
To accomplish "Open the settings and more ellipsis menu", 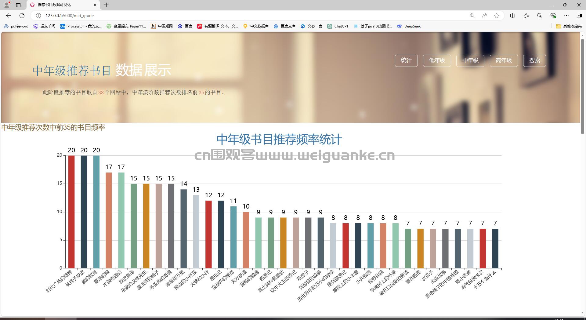I will pos(566,16).
